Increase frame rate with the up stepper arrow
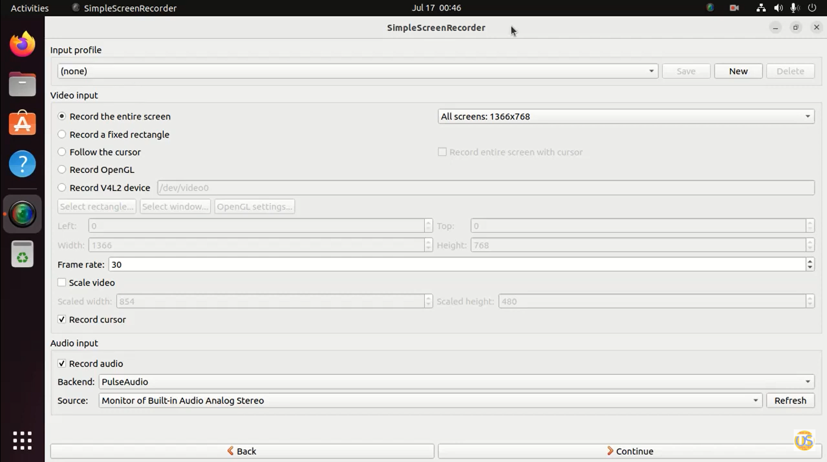827x462 pixels. point(810,261)
